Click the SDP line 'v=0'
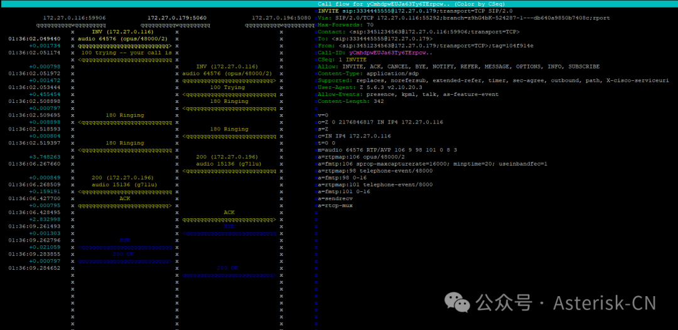 point(323,116)
